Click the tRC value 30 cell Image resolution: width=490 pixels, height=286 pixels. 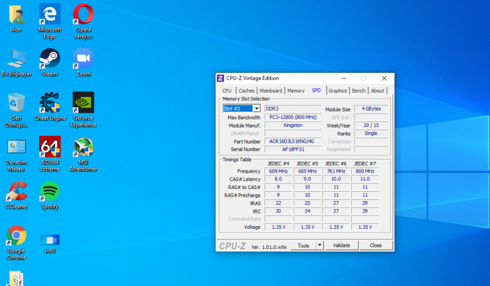pyautogui.click(x=278, y=211)
